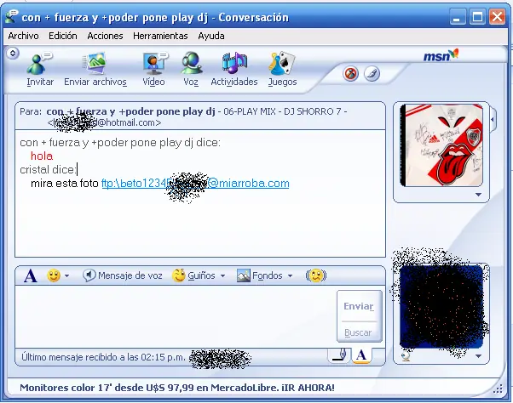Open the color scheme paintbrush icon
513x403 pixels.
coord(372,74)
